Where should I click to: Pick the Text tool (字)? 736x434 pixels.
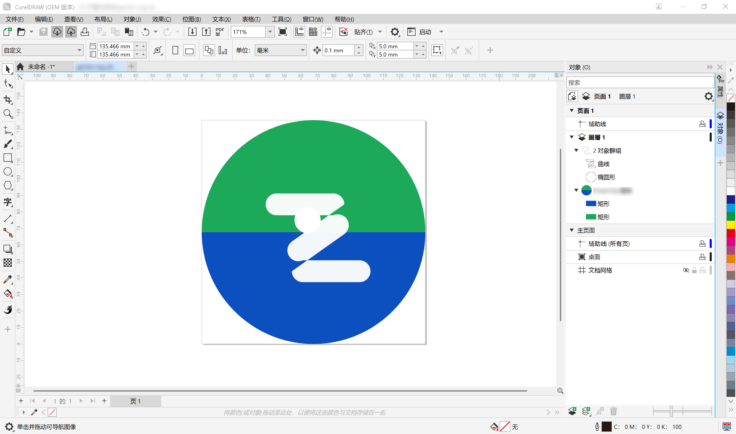8,202
